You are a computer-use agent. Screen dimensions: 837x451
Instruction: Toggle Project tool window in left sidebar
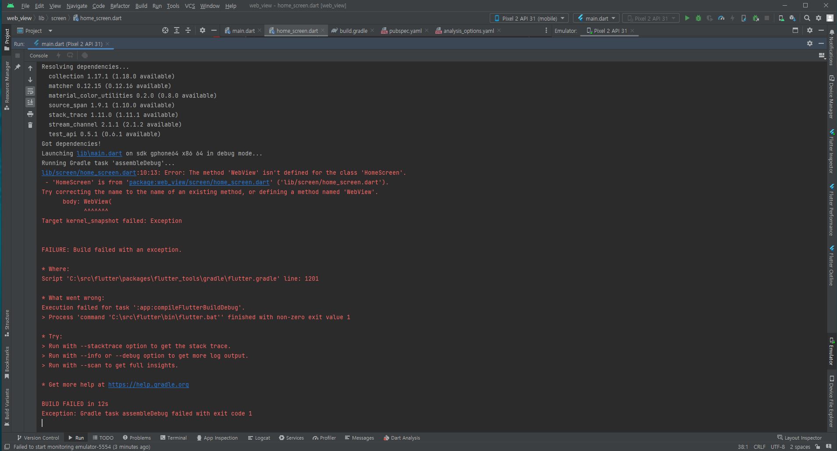point(7,39)
